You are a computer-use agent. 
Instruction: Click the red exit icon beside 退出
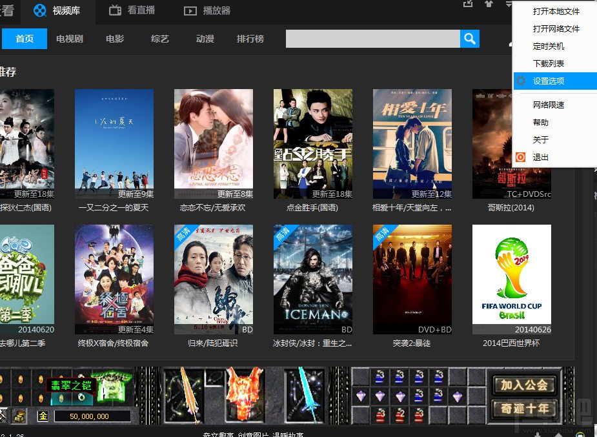tap(520, 157)
